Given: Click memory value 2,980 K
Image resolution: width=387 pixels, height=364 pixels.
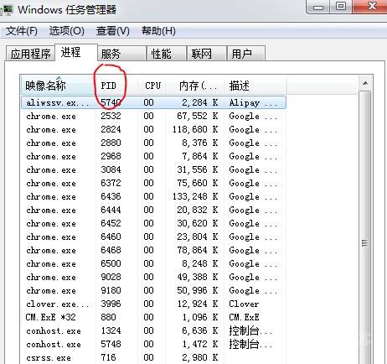Looking at the screenshot, I should (200, 357).
